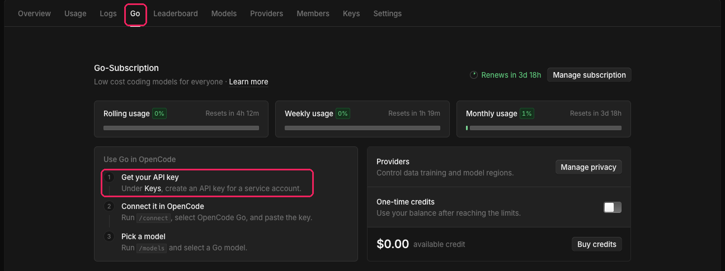Open the Providers tab
Screen dimensions: 725x271
click(x=266, y=13)
